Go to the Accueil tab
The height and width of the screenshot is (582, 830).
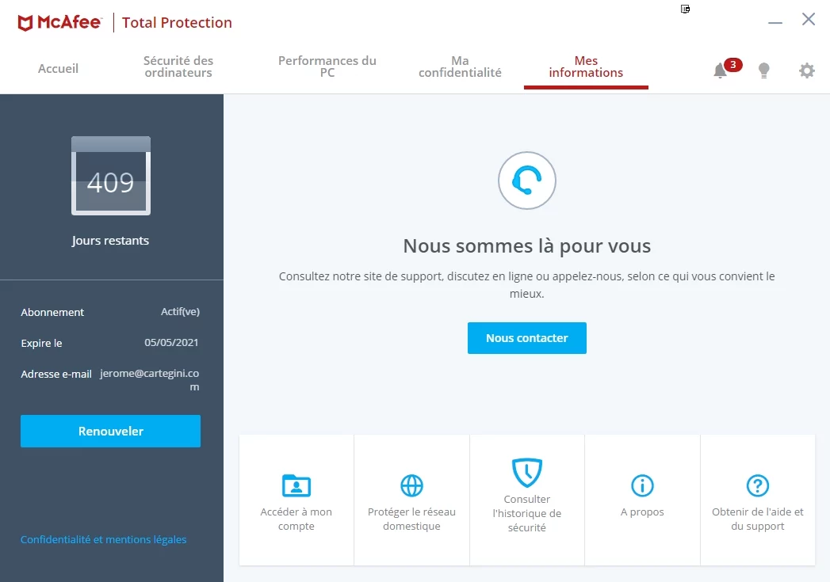[58, 68]
